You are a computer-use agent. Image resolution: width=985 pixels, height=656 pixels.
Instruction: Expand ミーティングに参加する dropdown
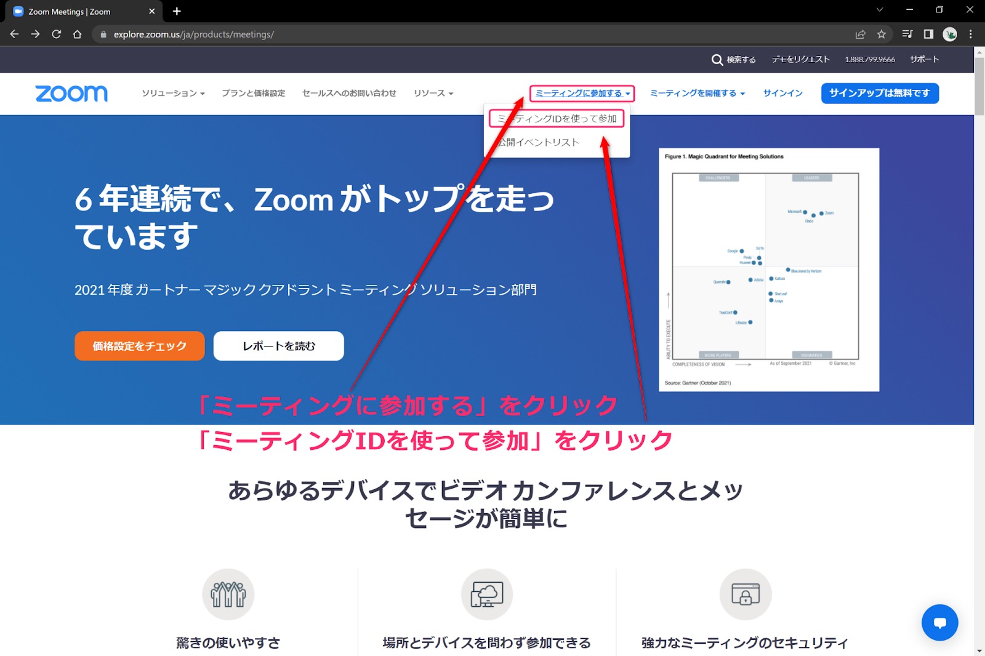(x=582, y=94)
